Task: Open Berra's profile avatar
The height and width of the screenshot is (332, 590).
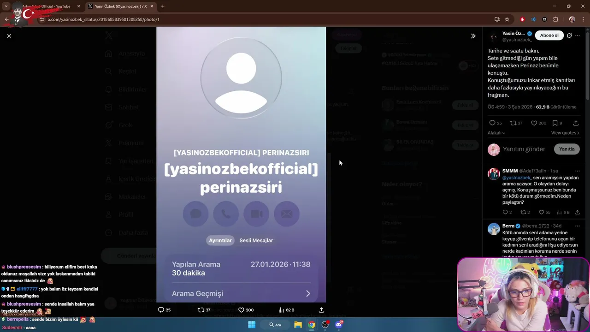Action: point(494,229)
